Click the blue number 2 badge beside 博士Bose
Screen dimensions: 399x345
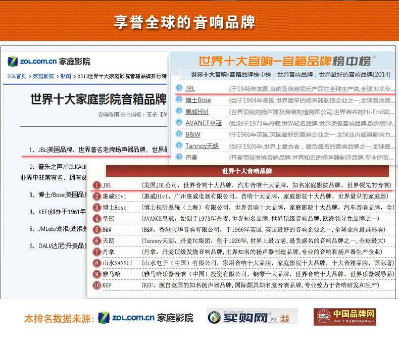tap(179, 100)
